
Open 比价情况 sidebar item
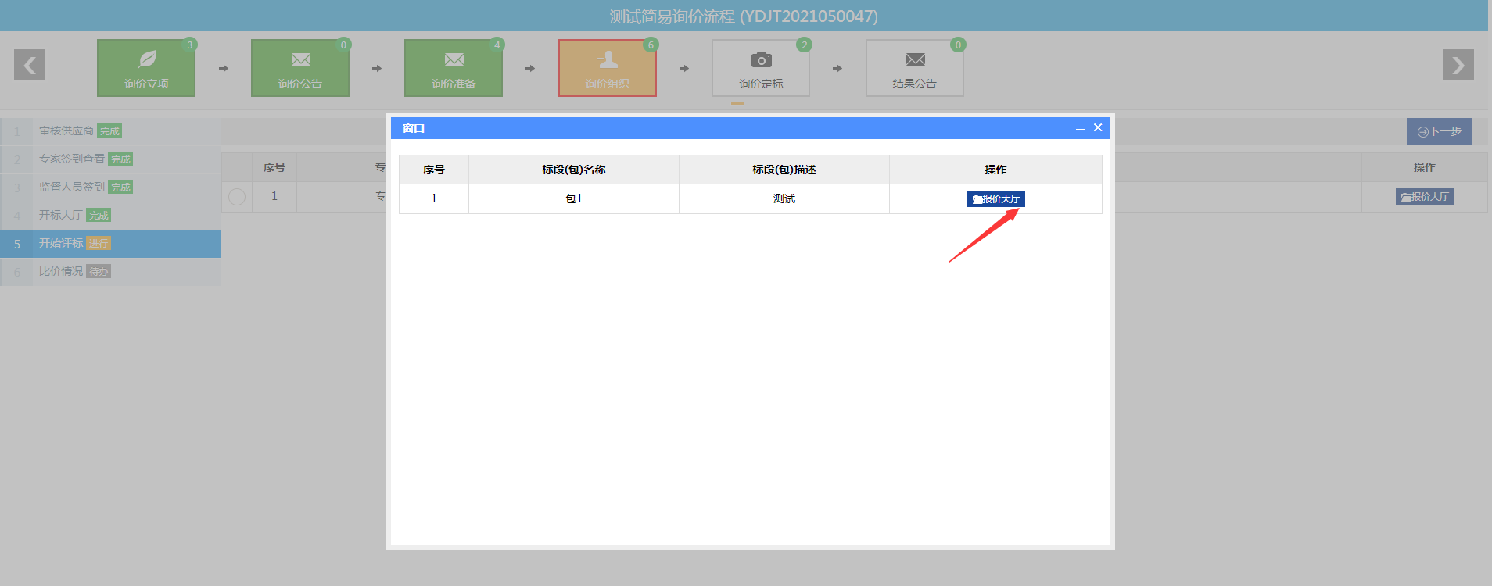coord(61,272)
